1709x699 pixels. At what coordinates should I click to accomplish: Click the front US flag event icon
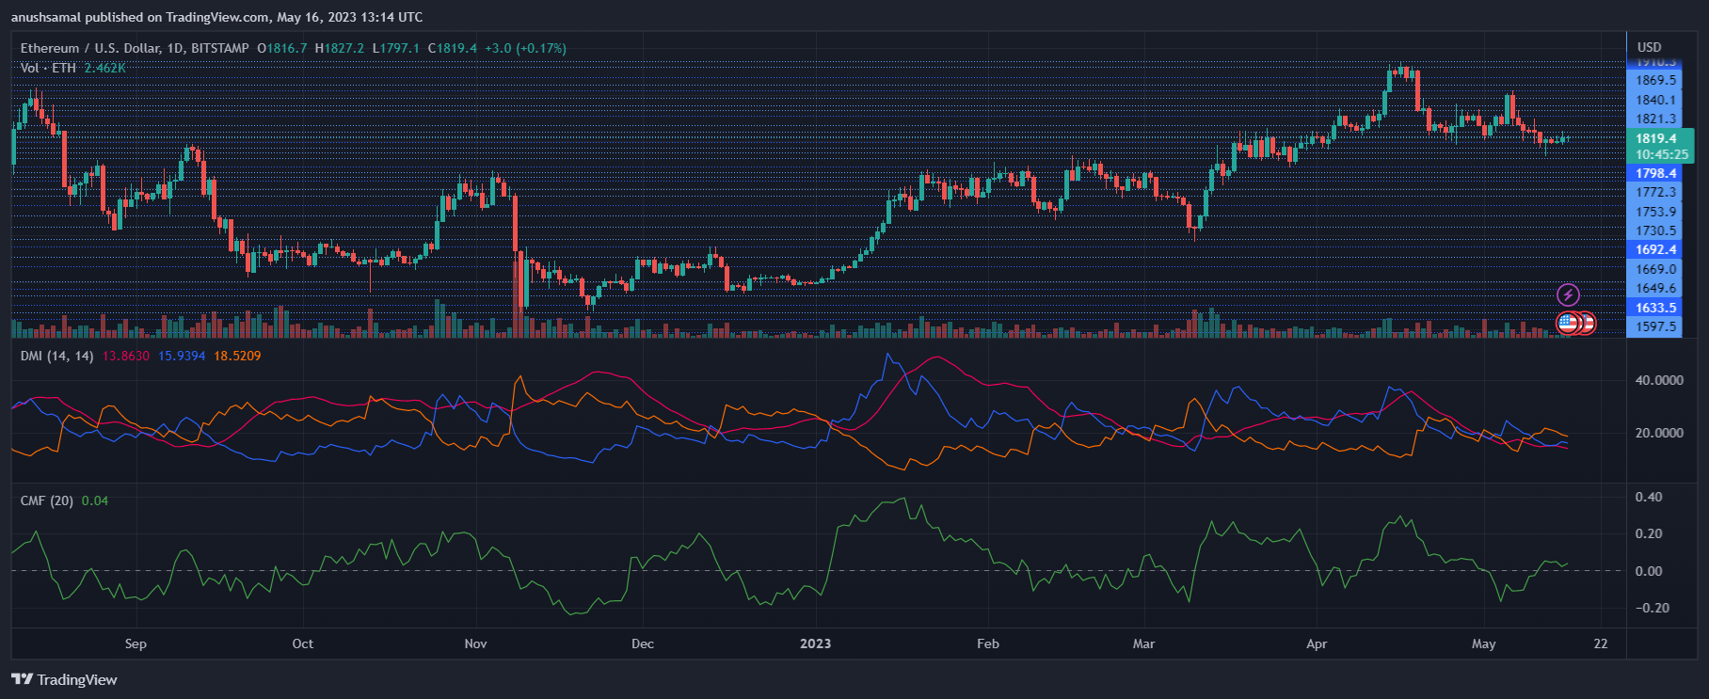coord(1568,324)
